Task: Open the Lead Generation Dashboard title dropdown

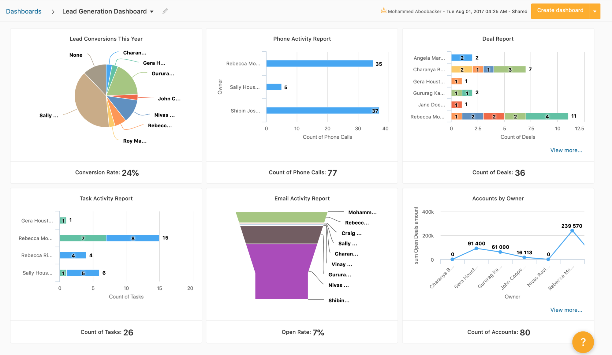Action: 152,11
